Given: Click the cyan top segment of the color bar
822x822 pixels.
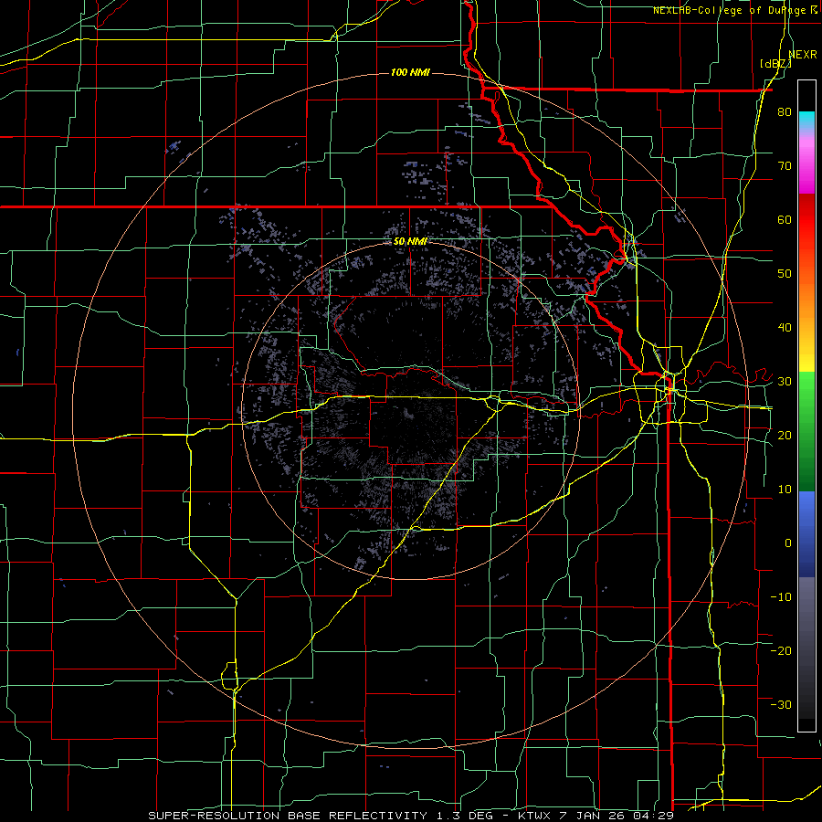Looking at the screenshot, I should (x=806, y=121).
